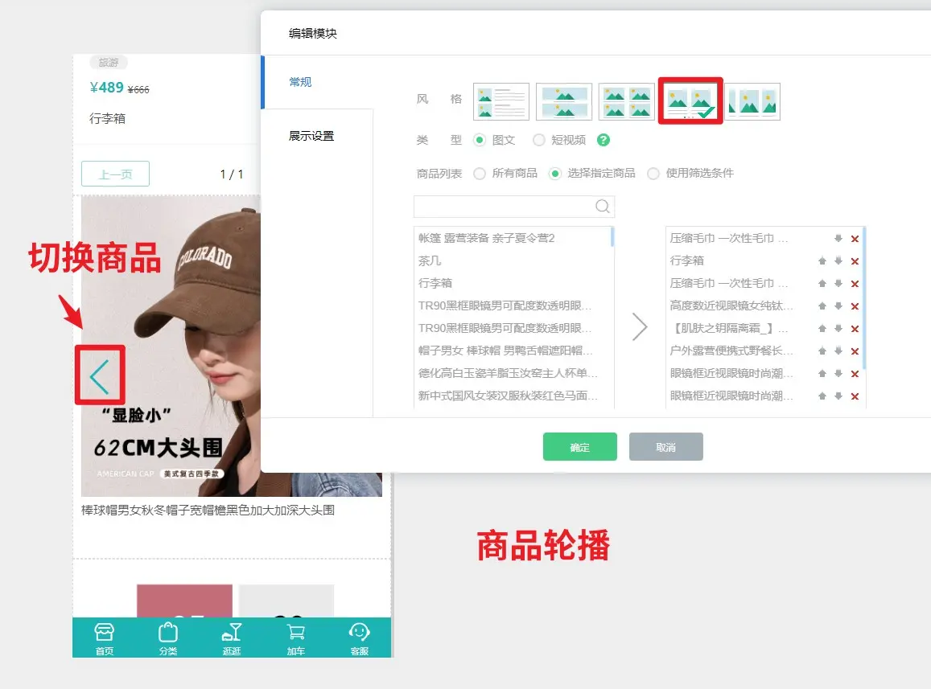931x689 pixels.
Task: Click the green help question mark icon
Action: (604, 140)
